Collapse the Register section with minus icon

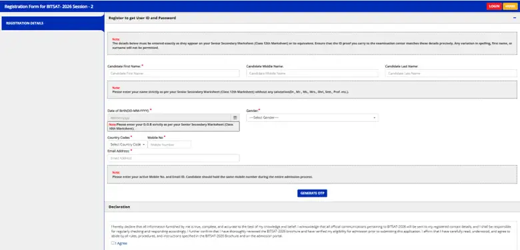coord(515,18)
